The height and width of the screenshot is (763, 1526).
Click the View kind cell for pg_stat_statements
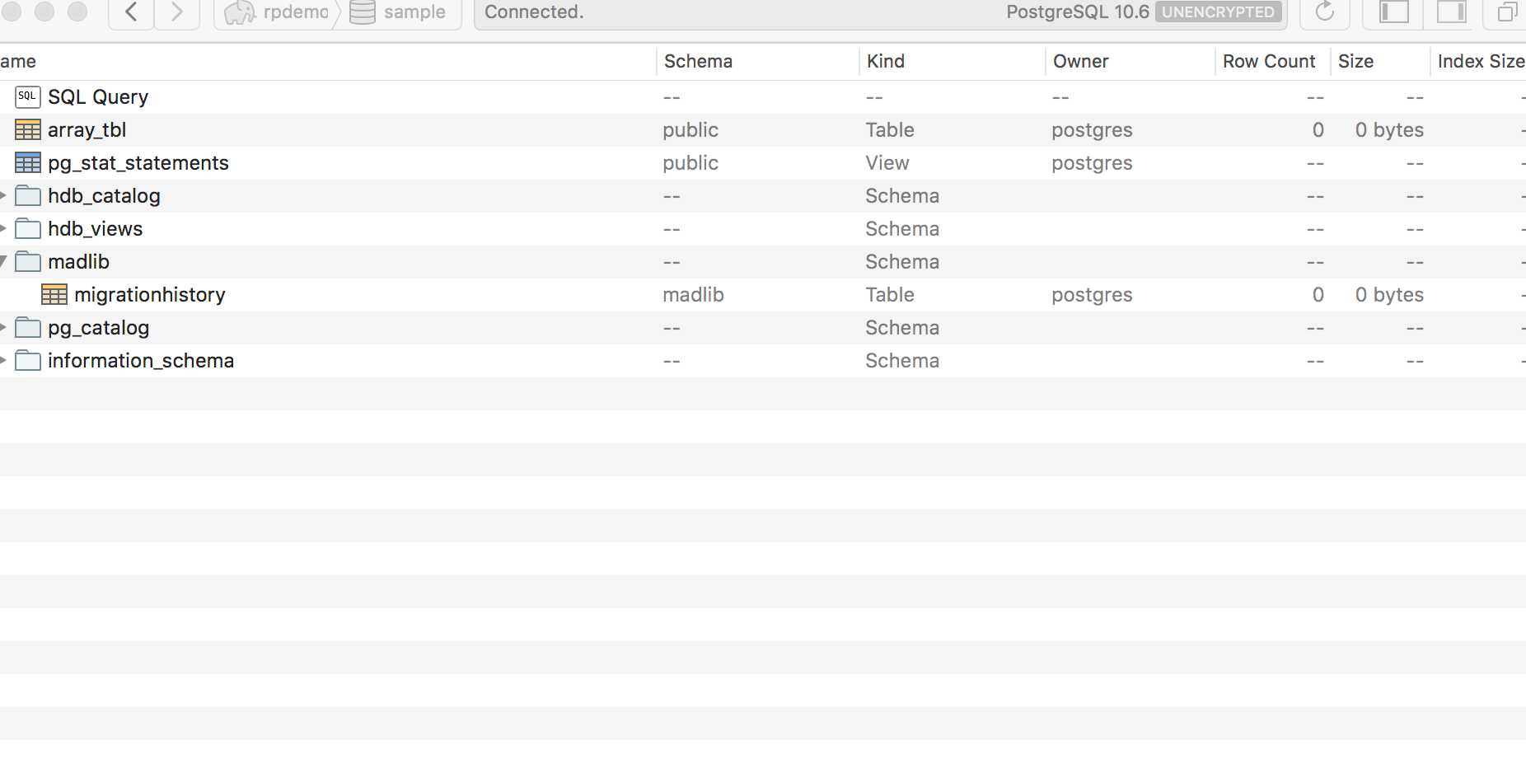887,163
